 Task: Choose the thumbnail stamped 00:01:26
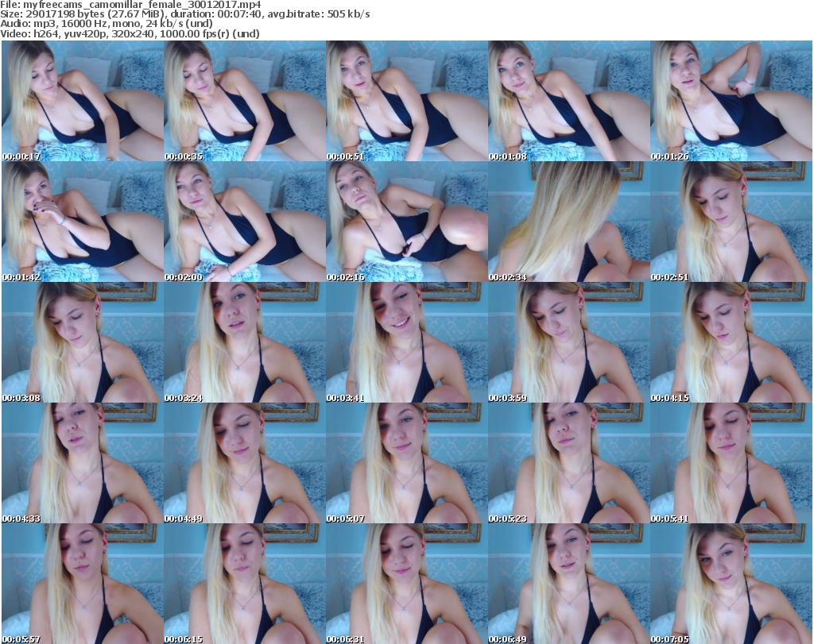(x=731, y=101)
